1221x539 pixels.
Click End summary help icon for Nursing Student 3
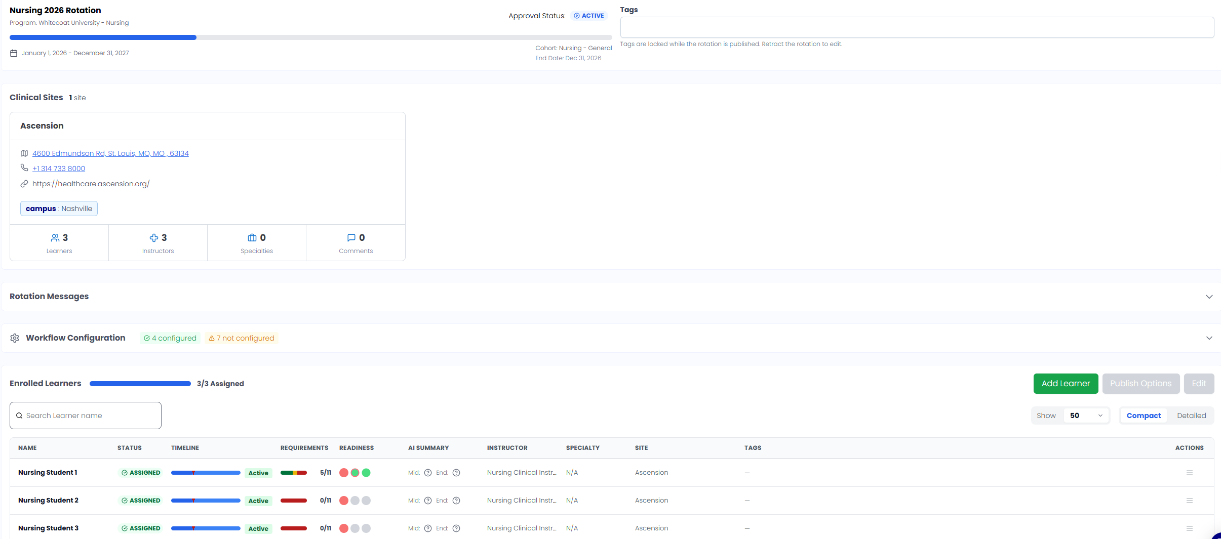456,528
